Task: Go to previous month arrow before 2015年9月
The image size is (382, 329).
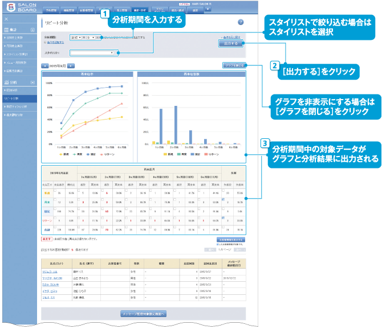Action: tap(45, 66)
